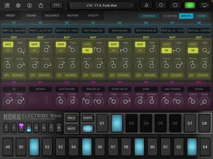Tap the D7 part pad
This screenshot has height=159, width=213.
190,123
